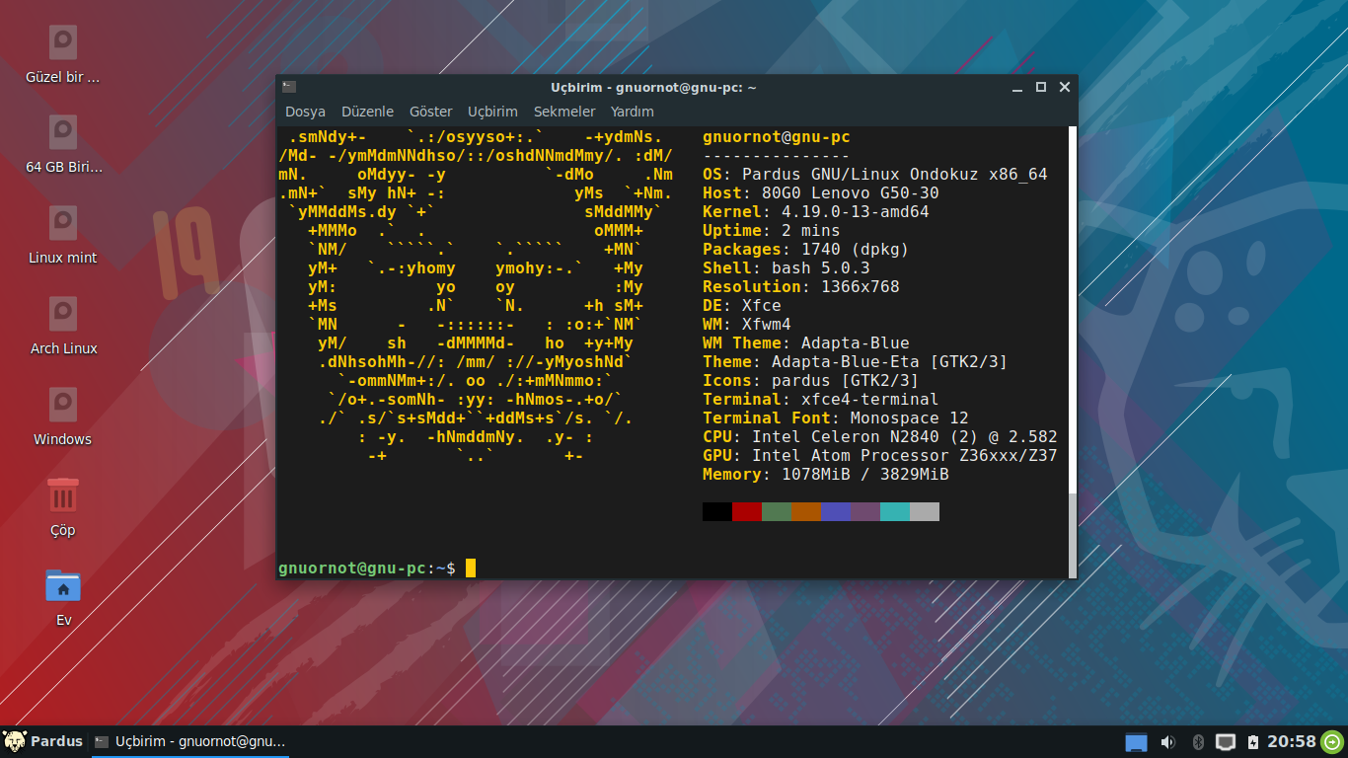Click the orange color block in neofetch

(x=806, y=511)
